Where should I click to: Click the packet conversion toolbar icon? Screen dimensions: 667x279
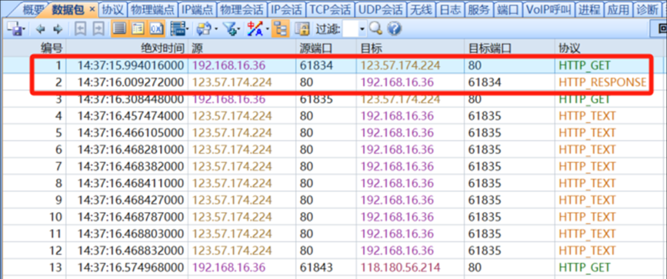(204, 29)
